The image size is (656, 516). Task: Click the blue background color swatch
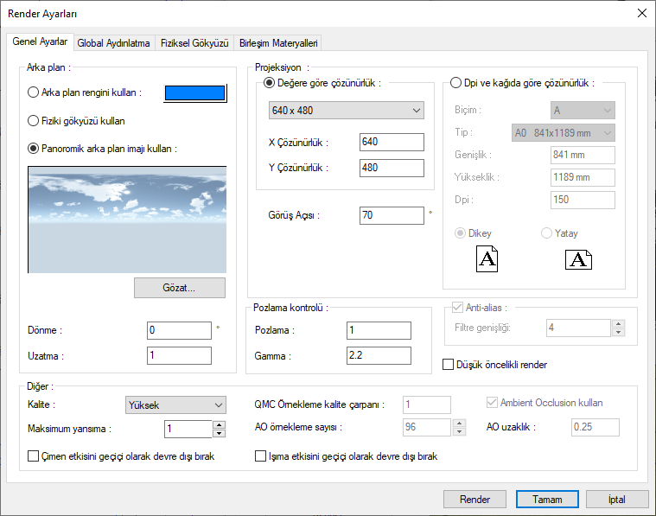[x=194, y=93]
